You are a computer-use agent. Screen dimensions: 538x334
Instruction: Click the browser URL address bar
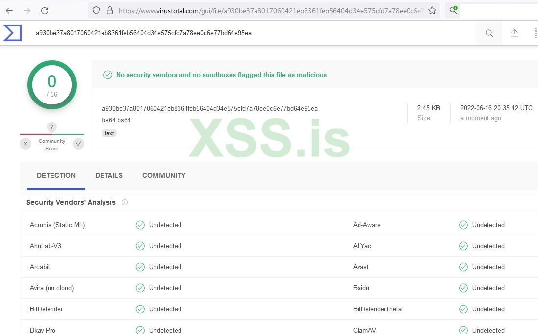pyautogui.click(x=270, y=10)
